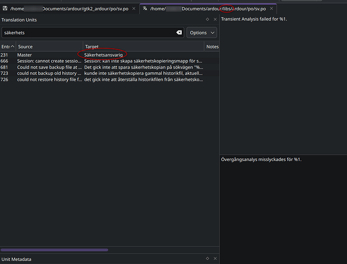Sort by the Target column header
Viewport: 347px width, 264px height.
[144, 46]
